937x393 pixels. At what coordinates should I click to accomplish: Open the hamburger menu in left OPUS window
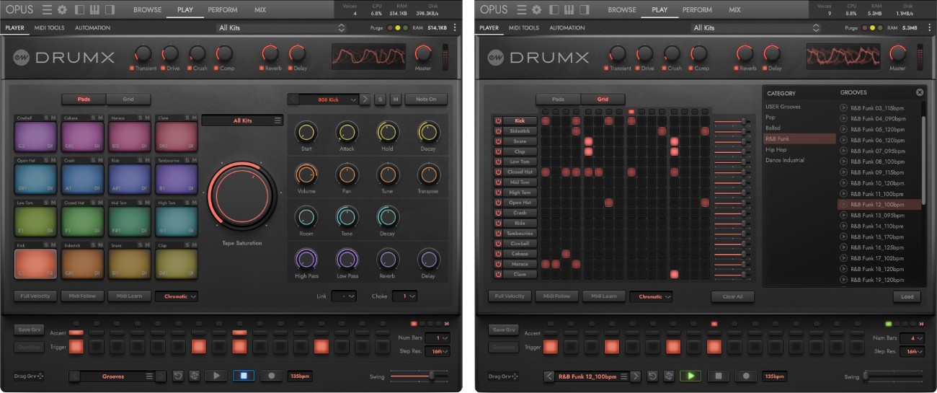tap(47, 9)
